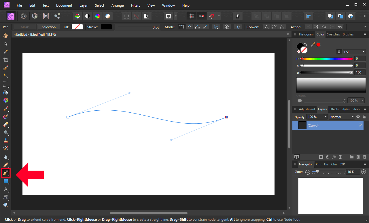The width and height of the screenshot is (369, 223).
Task: Open snapping options dropdown arrow
Action: click(x=219, y=16)
